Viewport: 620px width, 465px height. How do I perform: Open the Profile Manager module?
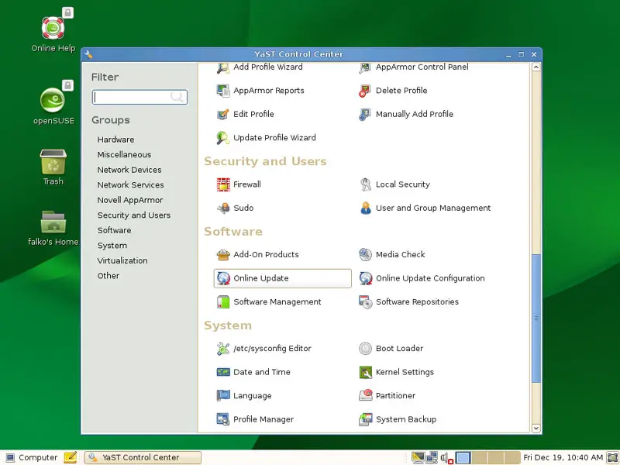pyautogui.click(x=255, y=419)
